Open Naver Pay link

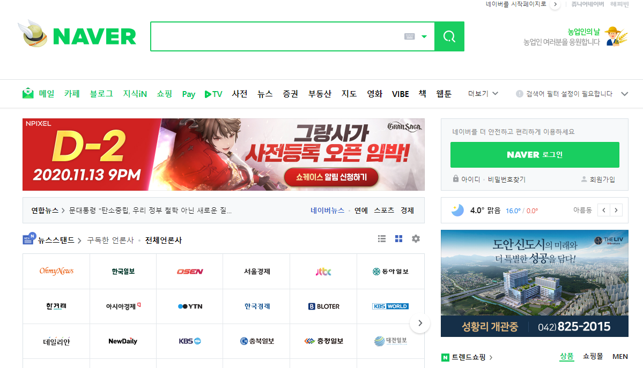coord(189,94)
